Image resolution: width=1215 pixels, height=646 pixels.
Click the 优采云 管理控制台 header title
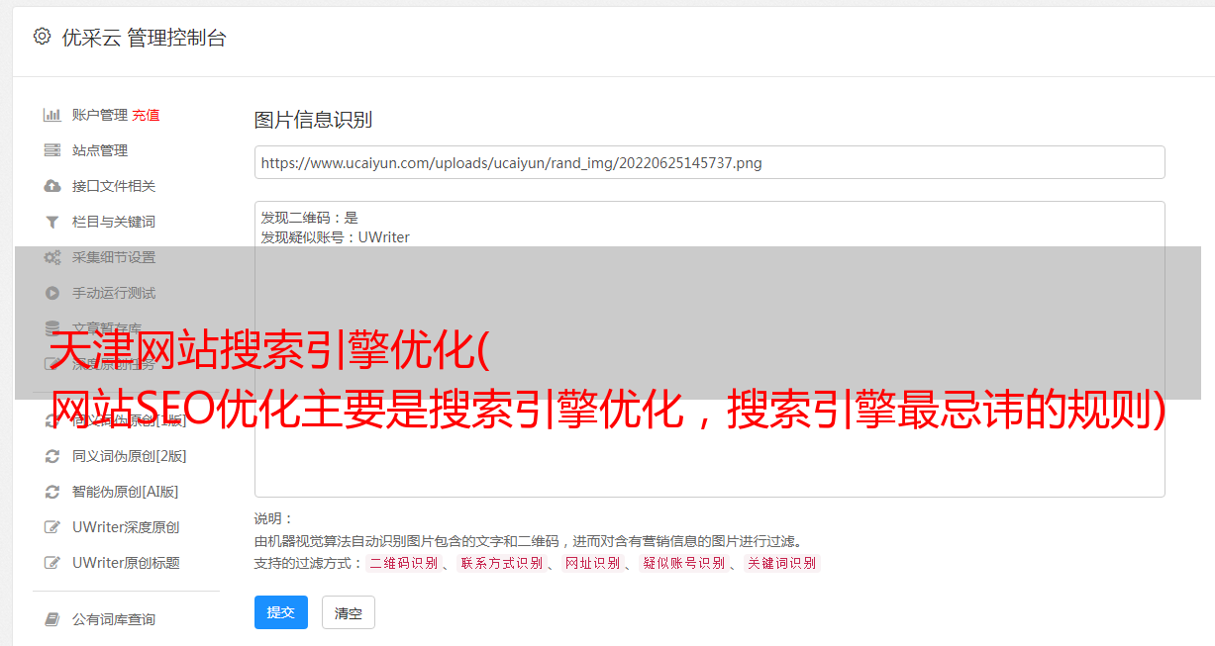[144, 38]
